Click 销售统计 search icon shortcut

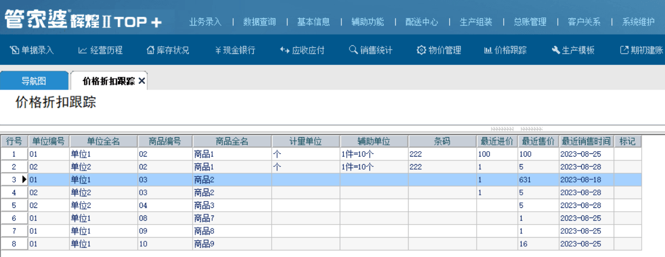353,50
